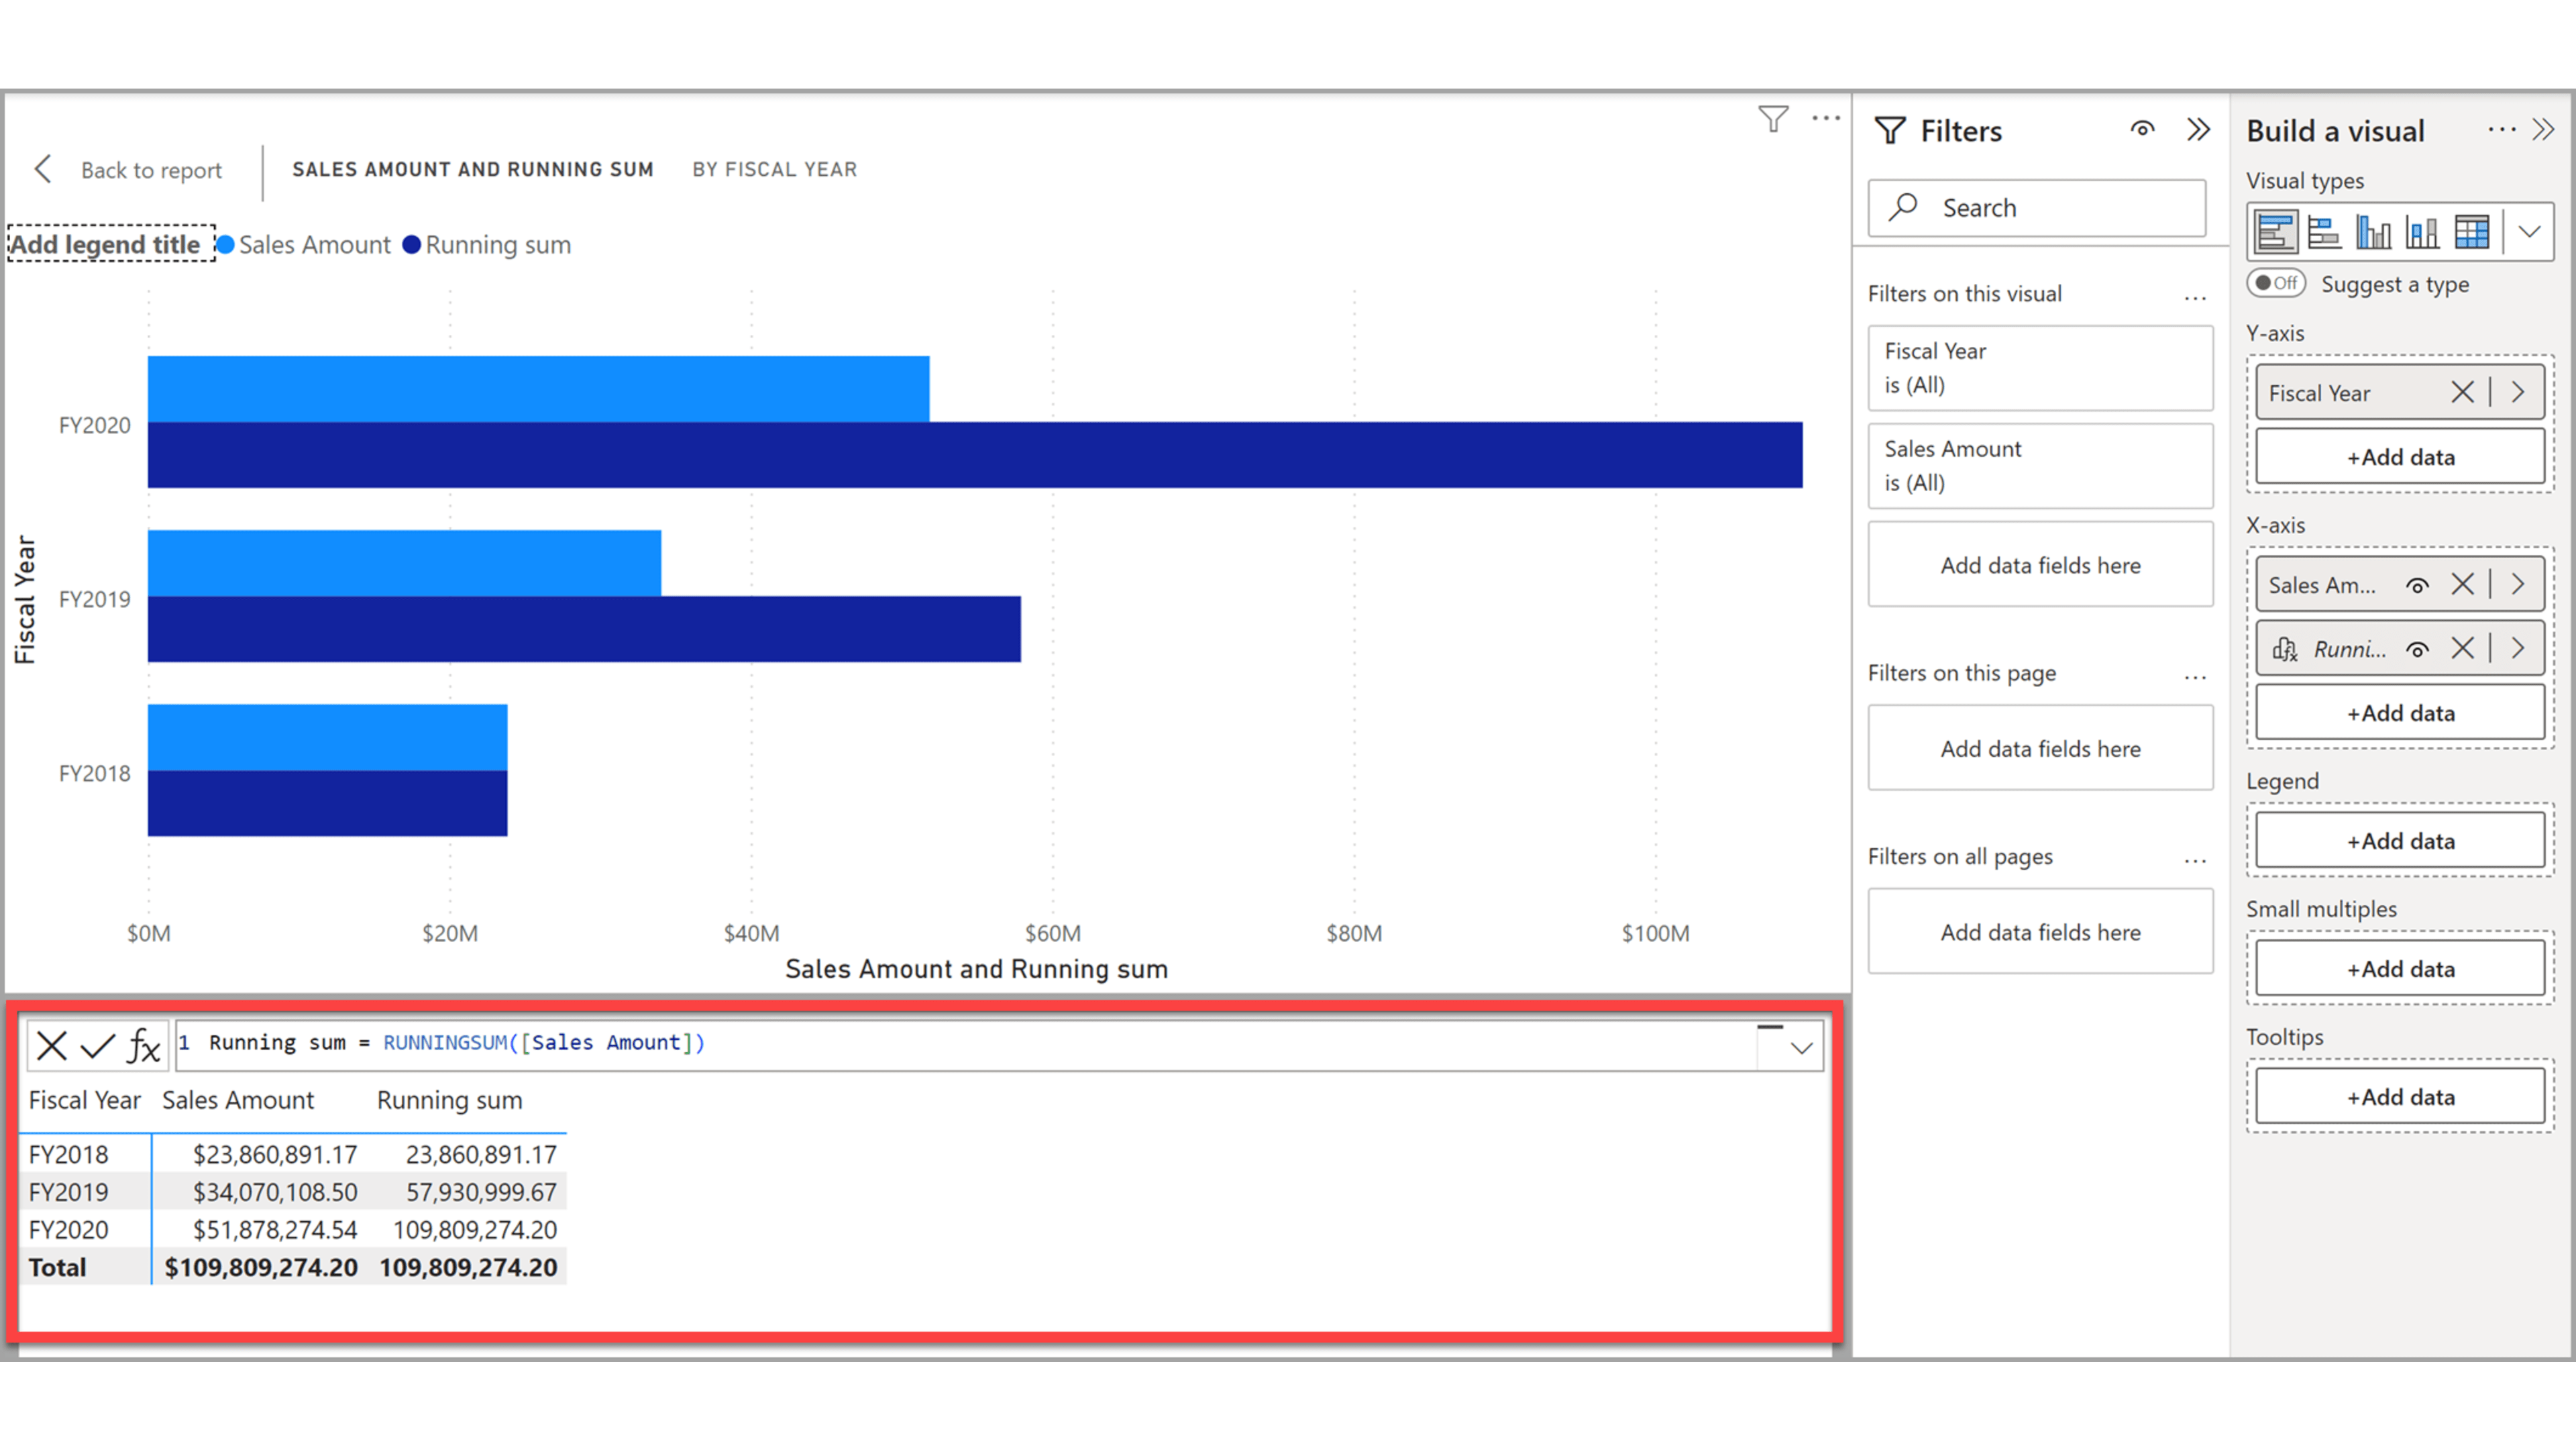The image size is (2576, 1450).
Task: Click the Filters search box
Action: [x=2037, y=208]
